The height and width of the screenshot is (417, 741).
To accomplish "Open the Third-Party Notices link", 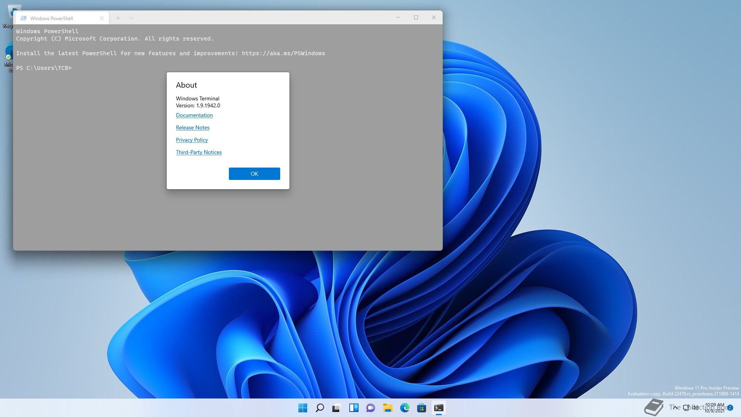I will point(199,152).
